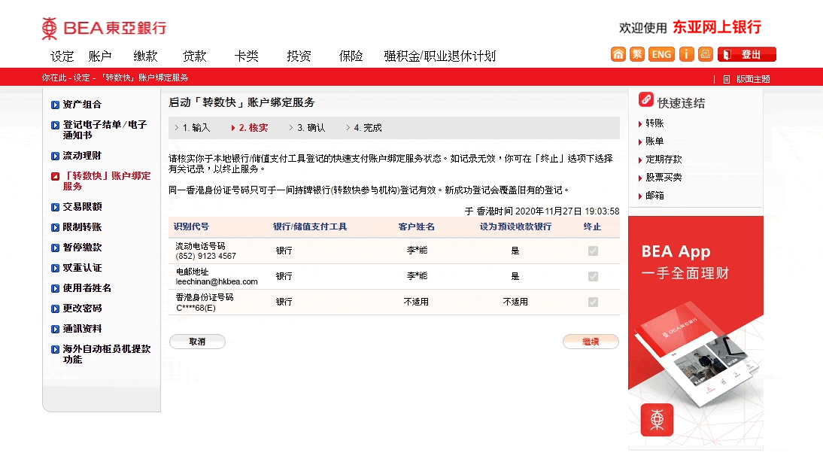This screenshot has width=823, height=462.
Task: Open the 卡类 menu
Action: coord(246,56)
